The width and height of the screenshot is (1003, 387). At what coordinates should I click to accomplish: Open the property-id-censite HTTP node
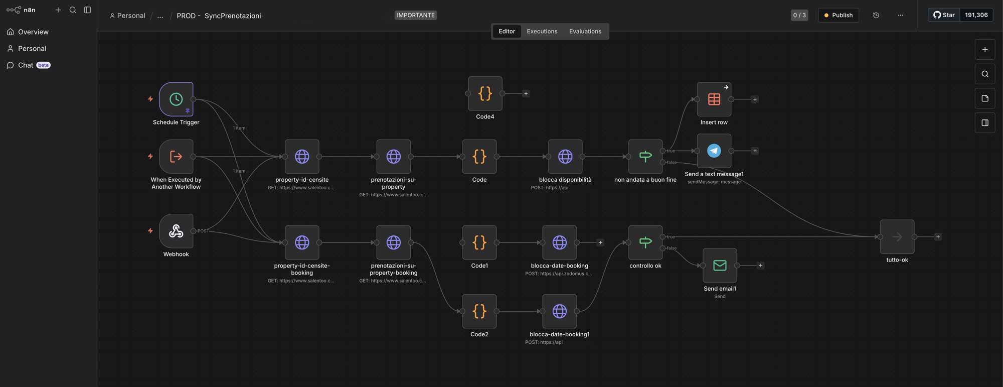pos(302,156)
